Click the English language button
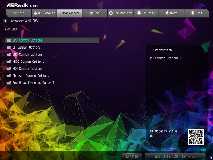Image resolution: width=213 pixels, height=160 pixels. 132,156
